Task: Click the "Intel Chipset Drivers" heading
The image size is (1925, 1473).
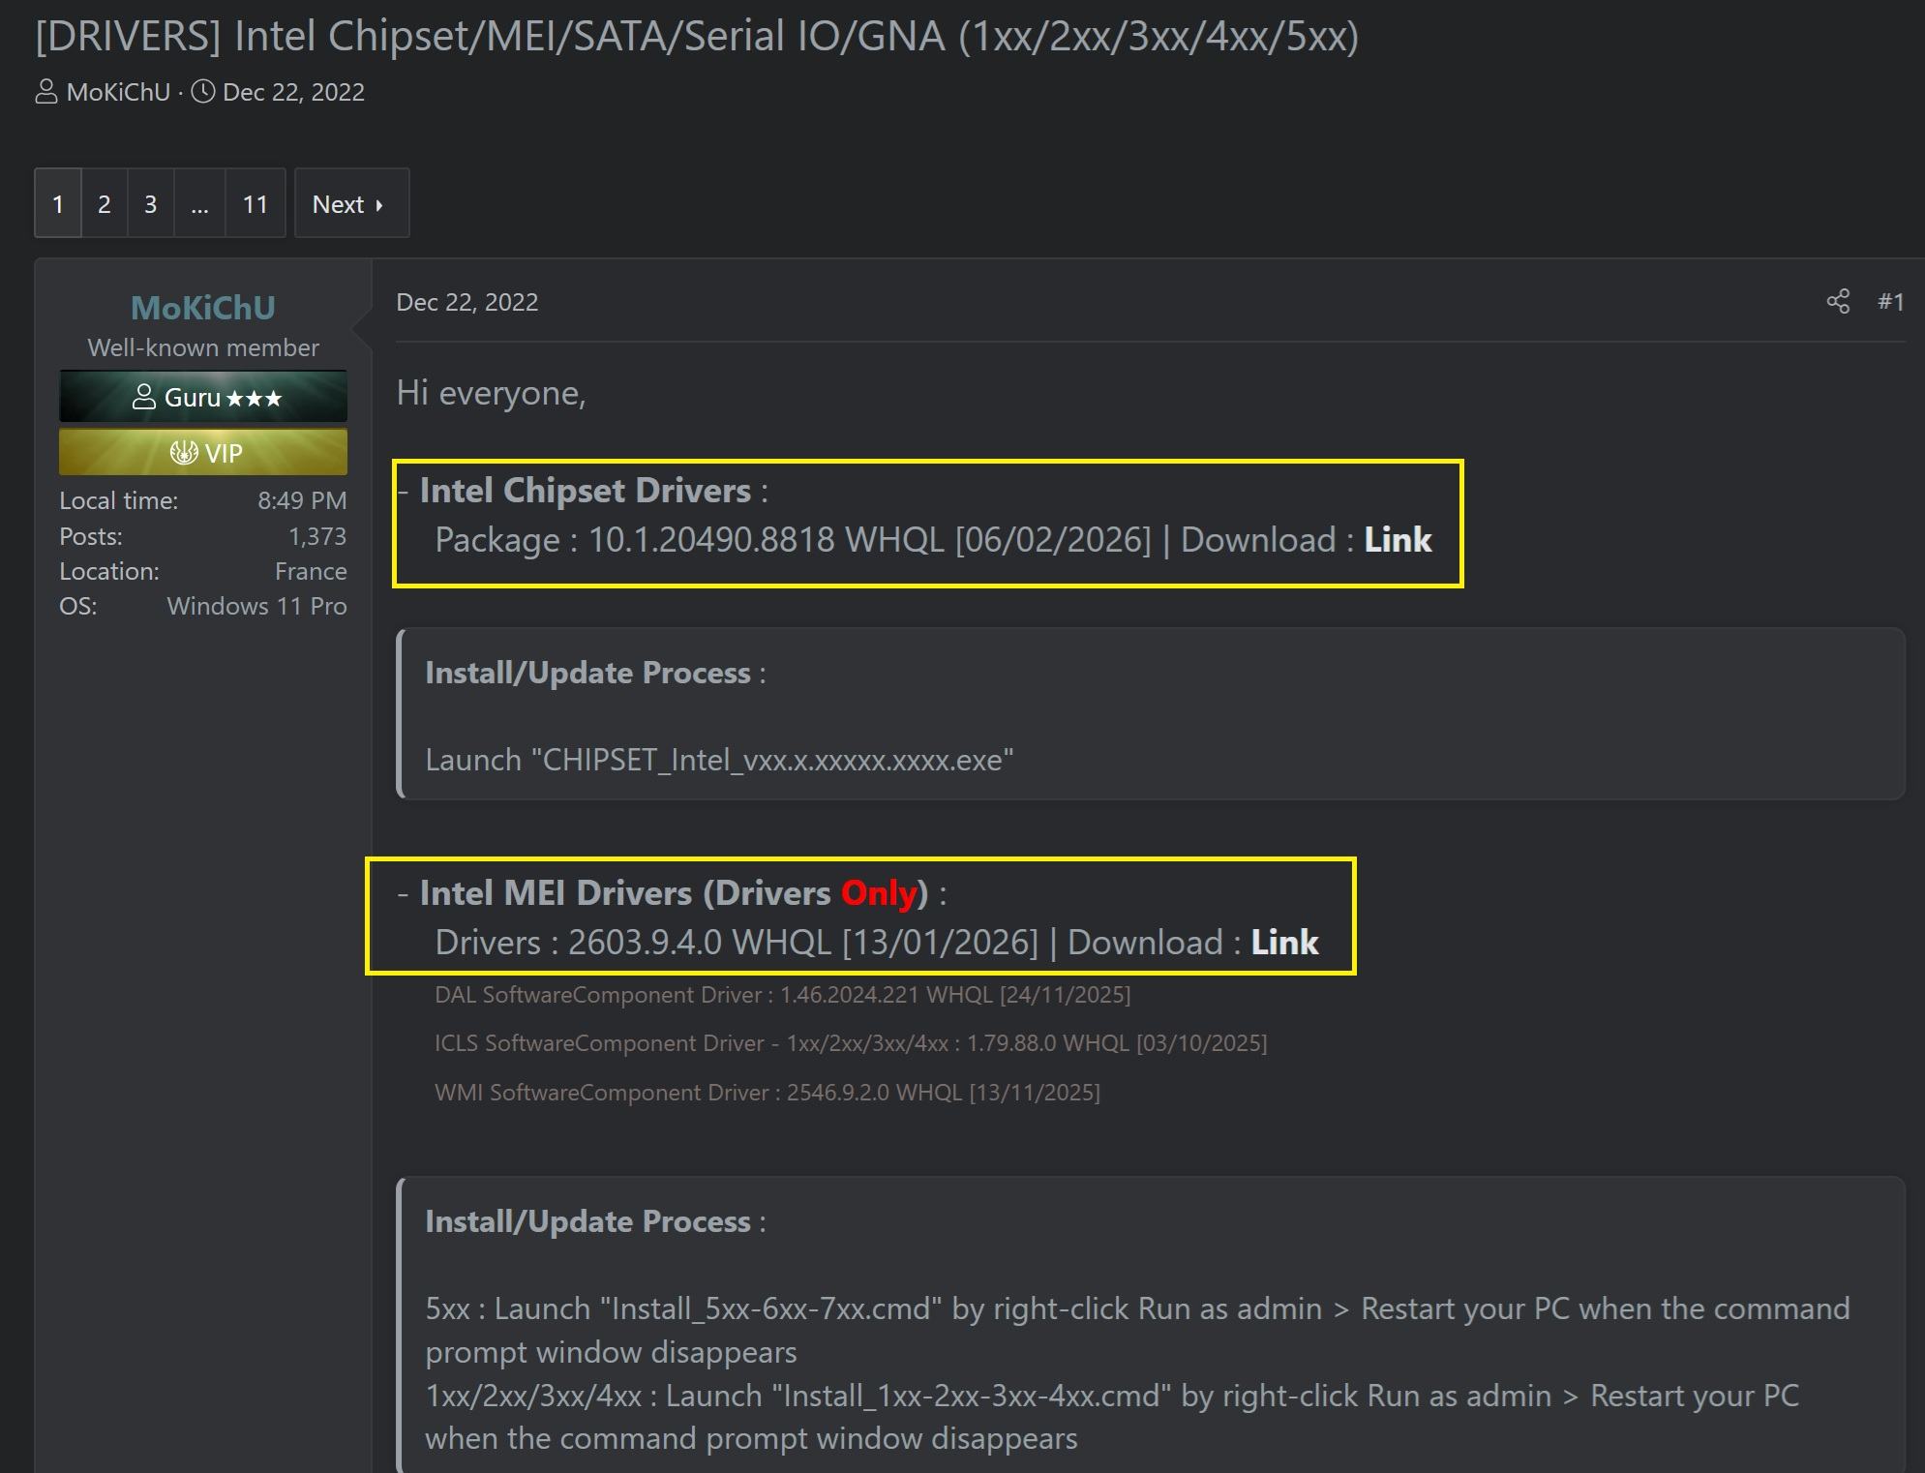Action: [x=585, y=491]
